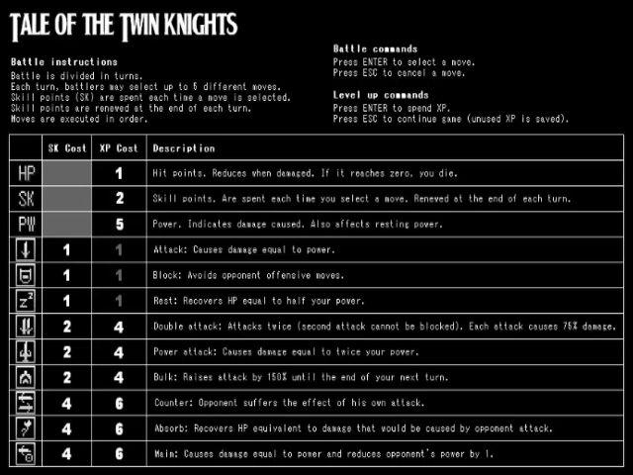The width and height of the screenshot is (633, 475).
Task: Click the Bulk move icon
Action: pyautogui.click(x=27, y=377)
